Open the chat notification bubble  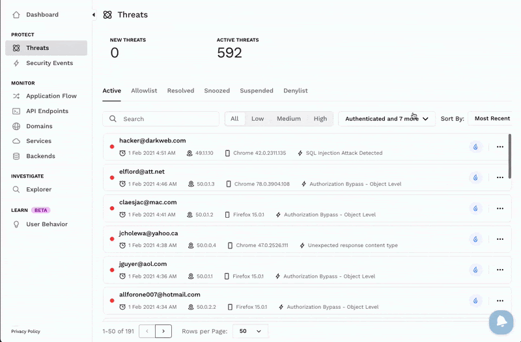pos(501,322)
